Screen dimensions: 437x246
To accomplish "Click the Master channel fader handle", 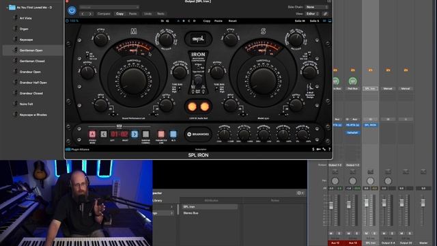I will coord(423,202).
